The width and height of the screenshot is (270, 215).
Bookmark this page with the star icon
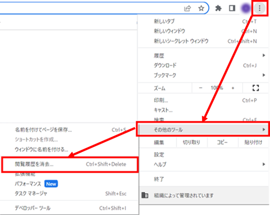[x=201, y=8]
